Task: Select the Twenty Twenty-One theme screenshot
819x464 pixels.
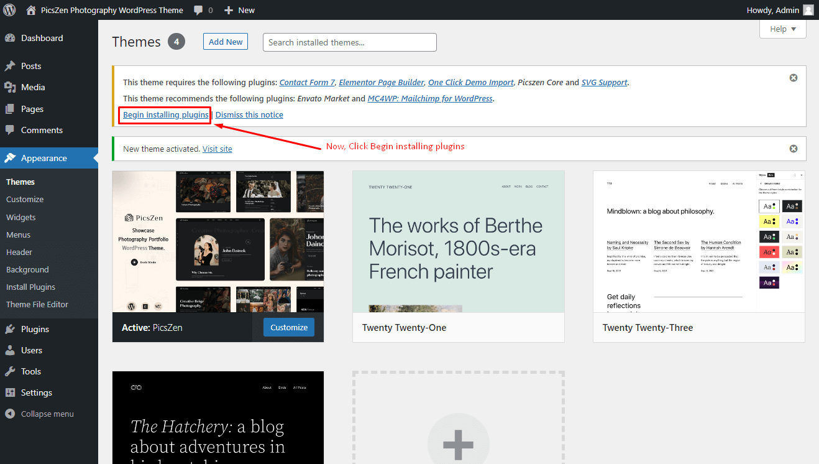Action: point(459,241)
